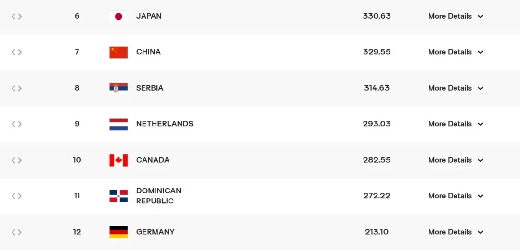Click the Germany flag icon
The width and height of the screenshot is (520, 250).
pos(118,232)
